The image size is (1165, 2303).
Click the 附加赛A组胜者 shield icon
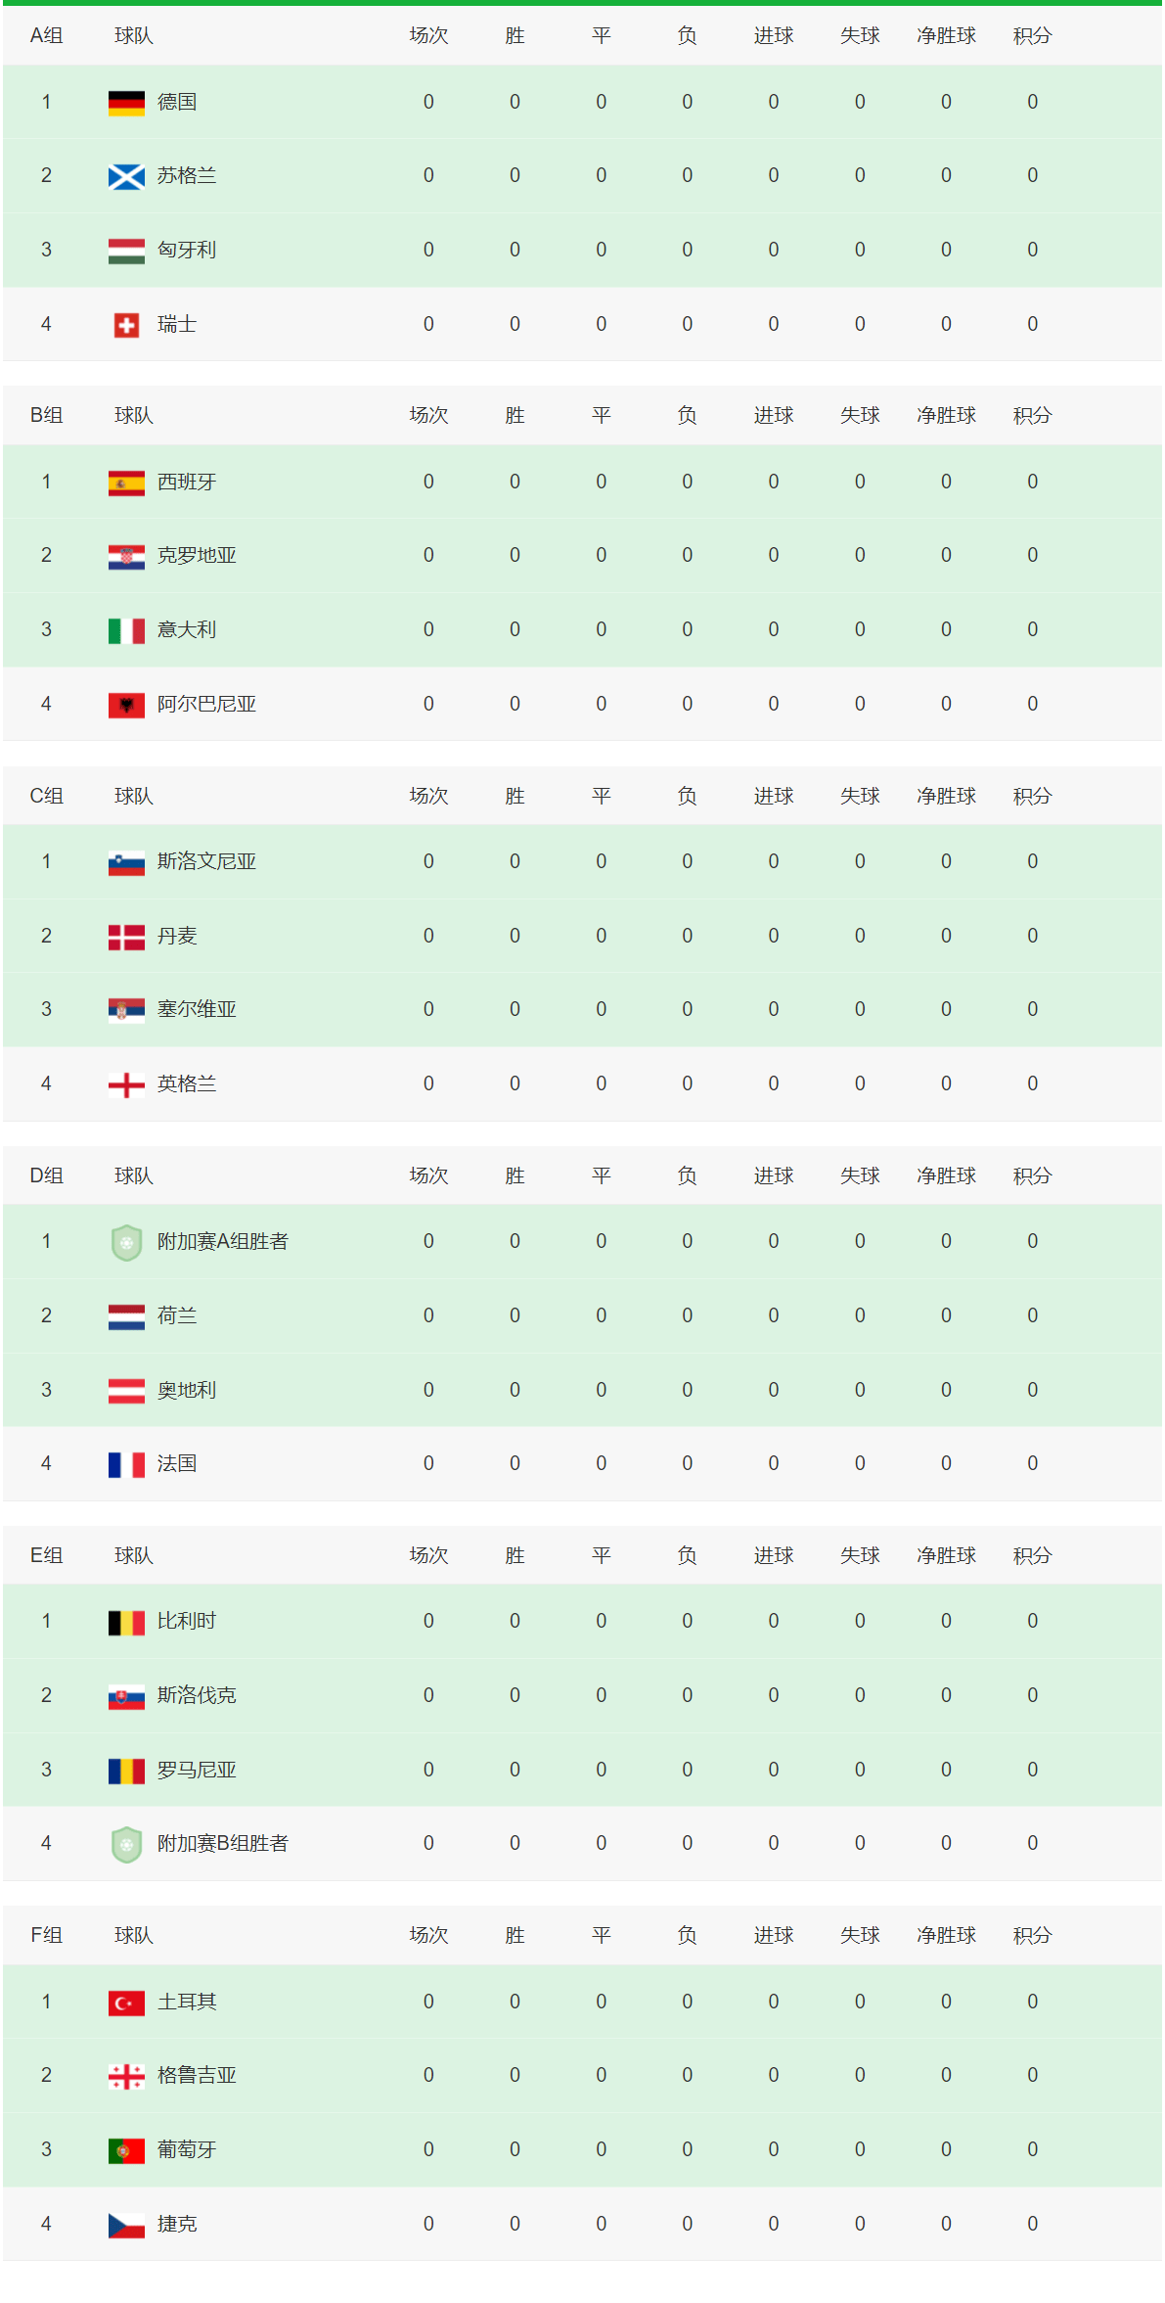[x=126, y=1242]
